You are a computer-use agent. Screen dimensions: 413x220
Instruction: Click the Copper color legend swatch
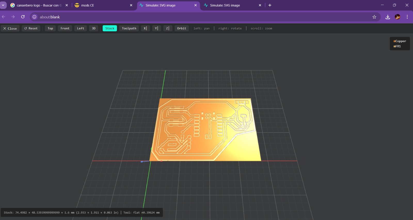(394, 41)
